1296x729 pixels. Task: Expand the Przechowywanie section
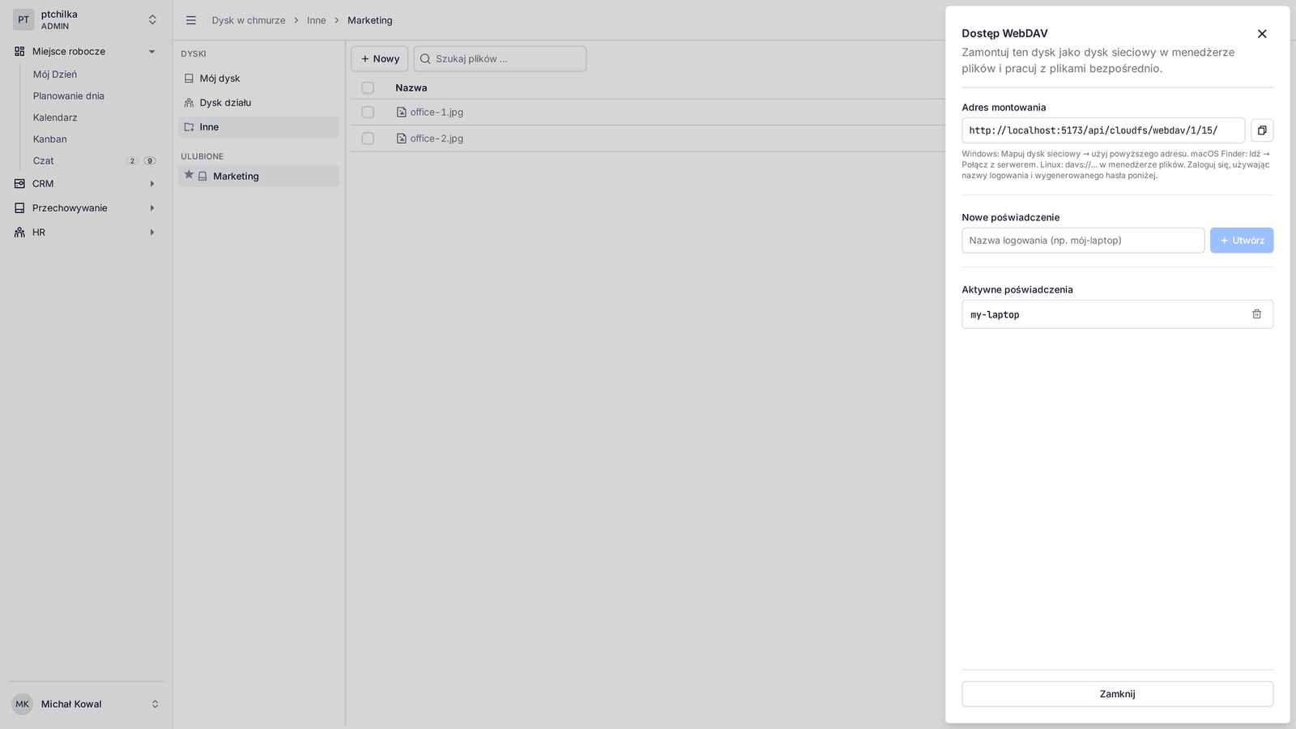click(x=85, y=208)
